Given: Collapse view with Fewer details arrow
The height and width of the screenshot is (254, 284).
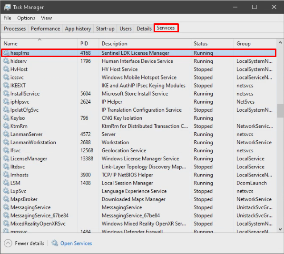Looking at the screenshot, I should tap(8, 243).
